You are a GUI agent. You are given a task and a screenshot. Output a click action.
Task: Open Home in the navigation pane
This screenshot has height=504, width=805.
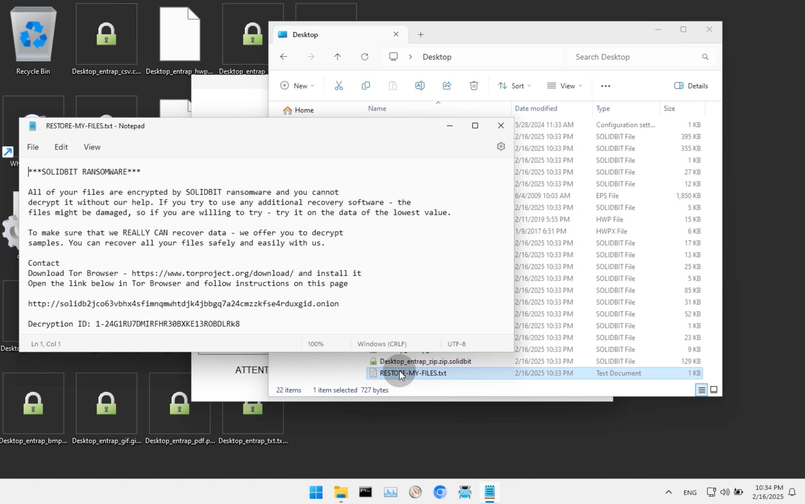[298, 110]
